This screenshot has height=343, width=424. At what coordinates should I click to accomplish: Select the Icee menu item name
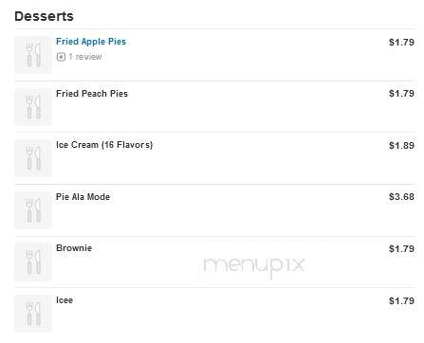pyautogui.click(x=65, y=300)
